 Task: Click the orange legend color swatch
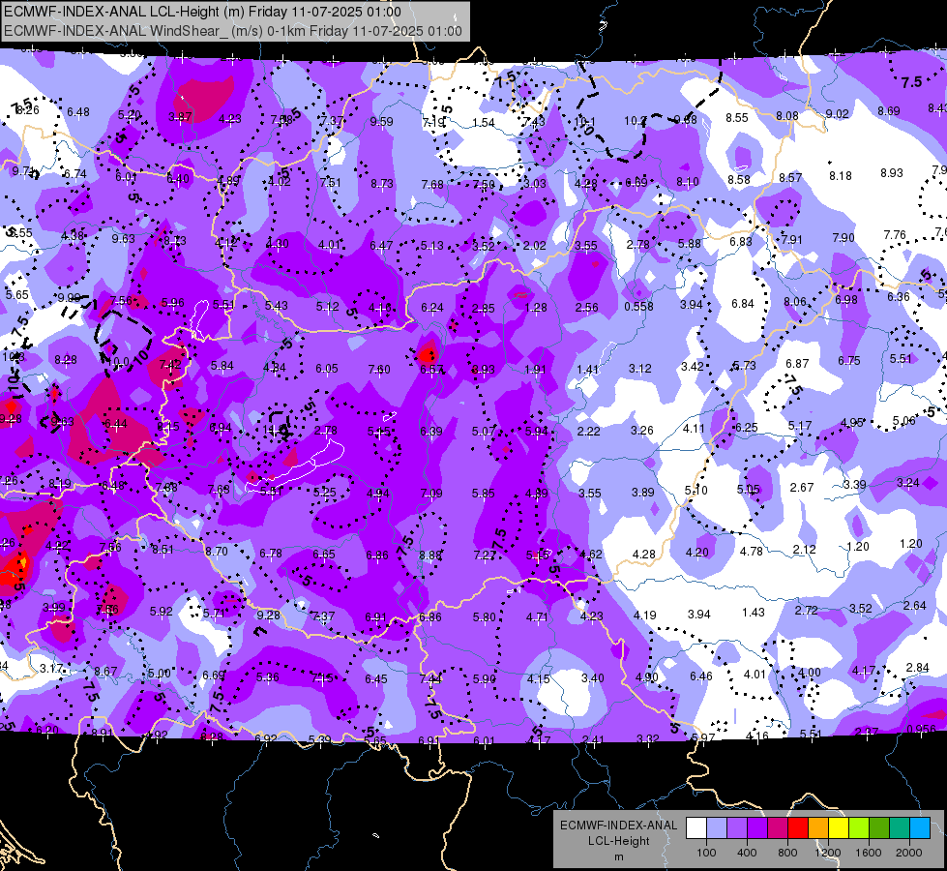tap(818, 828)
